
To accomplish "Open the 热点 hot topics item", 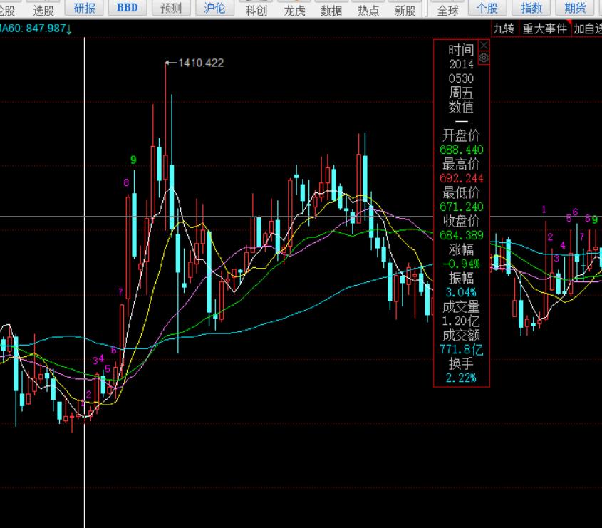I will pyautogui.click(x=368, y=10).
